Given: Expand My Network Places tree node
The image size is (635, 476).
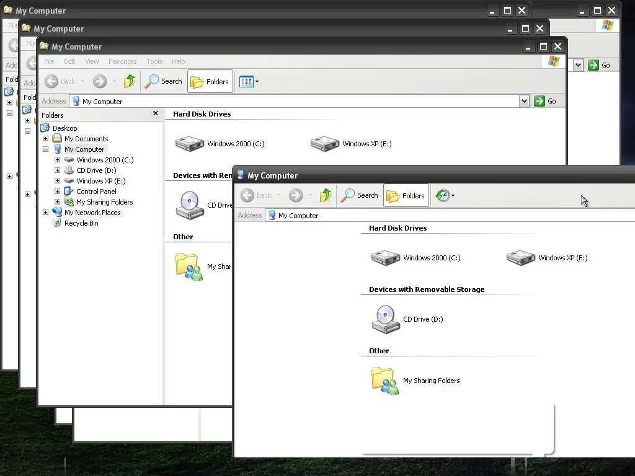Looking at the screenshot, I should pos(45,212).
